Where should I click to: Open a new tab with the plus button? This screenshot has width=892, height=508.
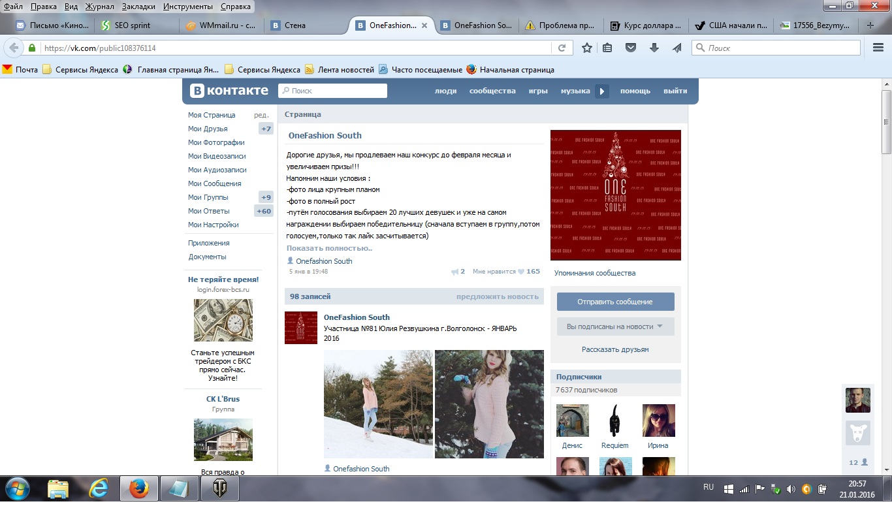point(870,25)
